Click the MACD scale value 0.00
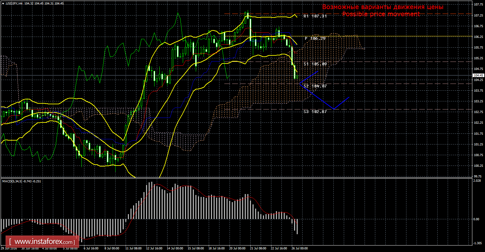Viewport: 485px width, 252px height. [477, 219]
